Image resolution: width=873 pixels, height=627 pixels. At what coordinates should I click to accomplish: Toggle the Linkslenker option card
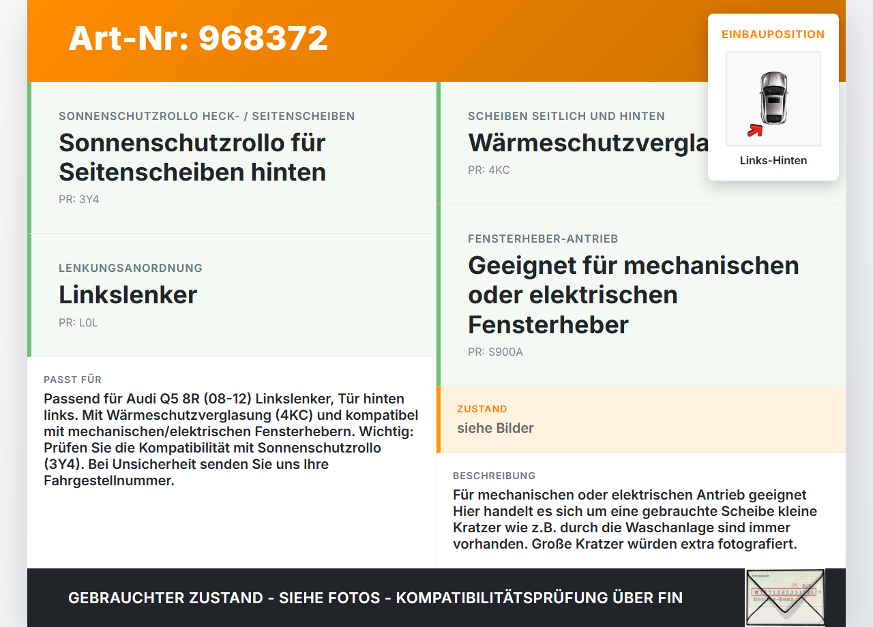tap(232, 294)
